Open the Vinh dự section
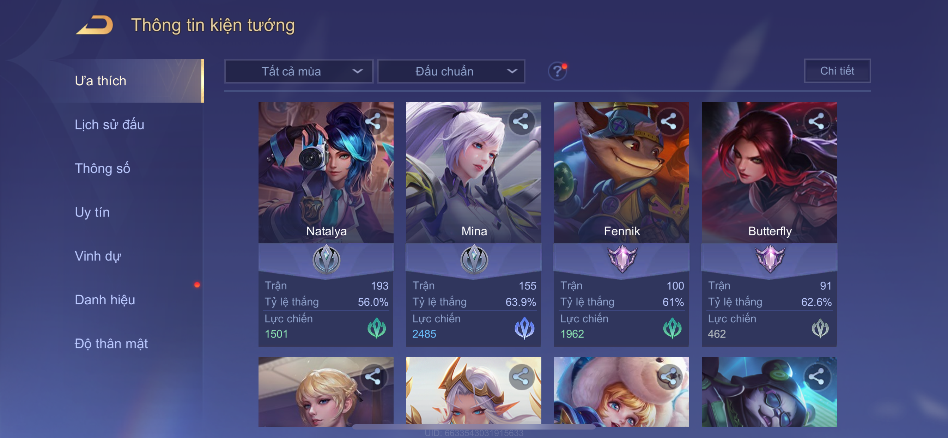The height and width of the screenshot is (438, 948). 98,256
